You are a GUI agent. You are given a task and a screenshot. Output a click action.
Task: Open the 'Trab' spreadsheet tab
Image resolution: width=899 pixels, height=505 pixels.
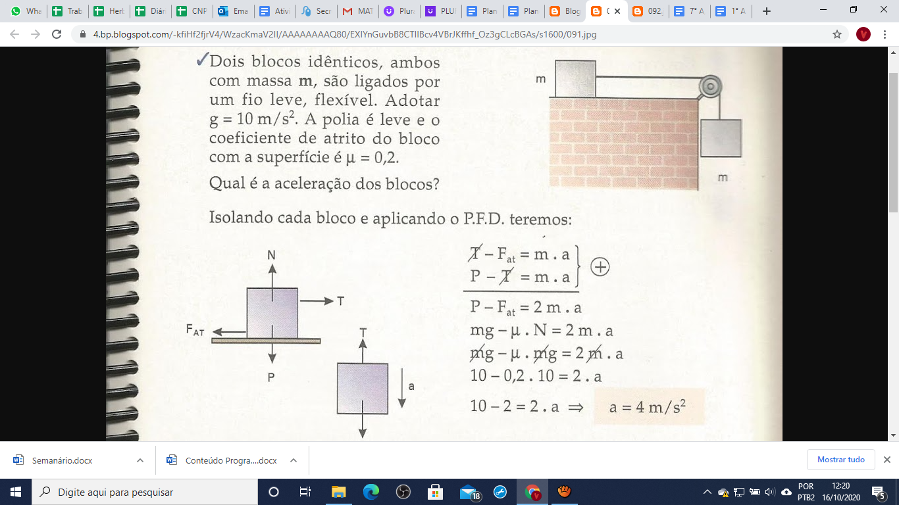pyautogui.click(x=66, y=11)
